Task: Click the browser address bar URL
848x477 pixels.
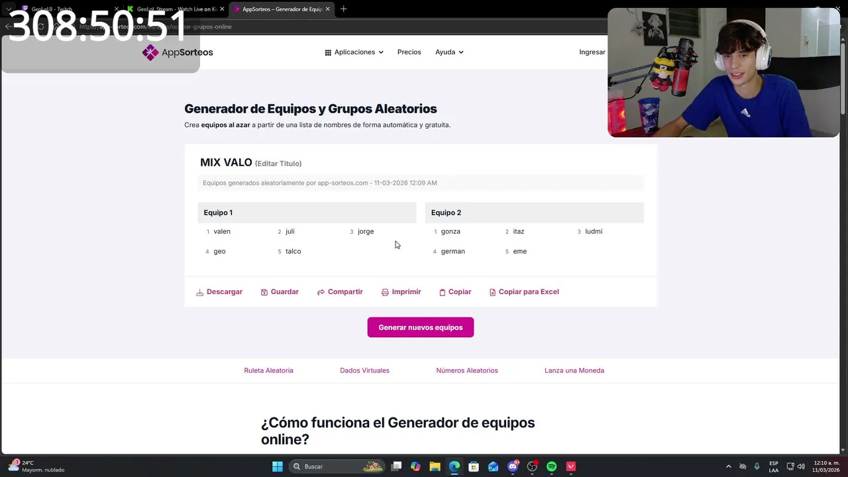Action: [156, 26]
